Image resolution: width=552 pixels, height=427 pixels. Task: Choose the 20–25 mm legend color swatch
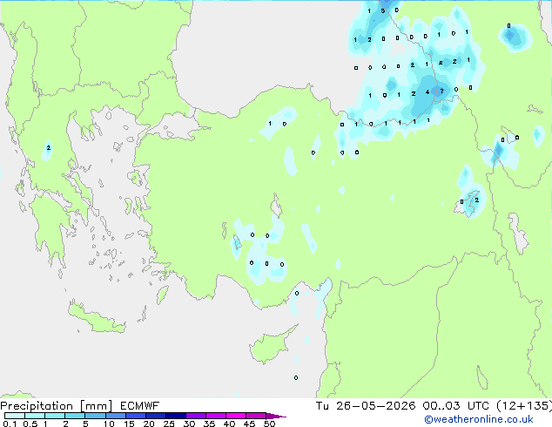pos(155,416)
